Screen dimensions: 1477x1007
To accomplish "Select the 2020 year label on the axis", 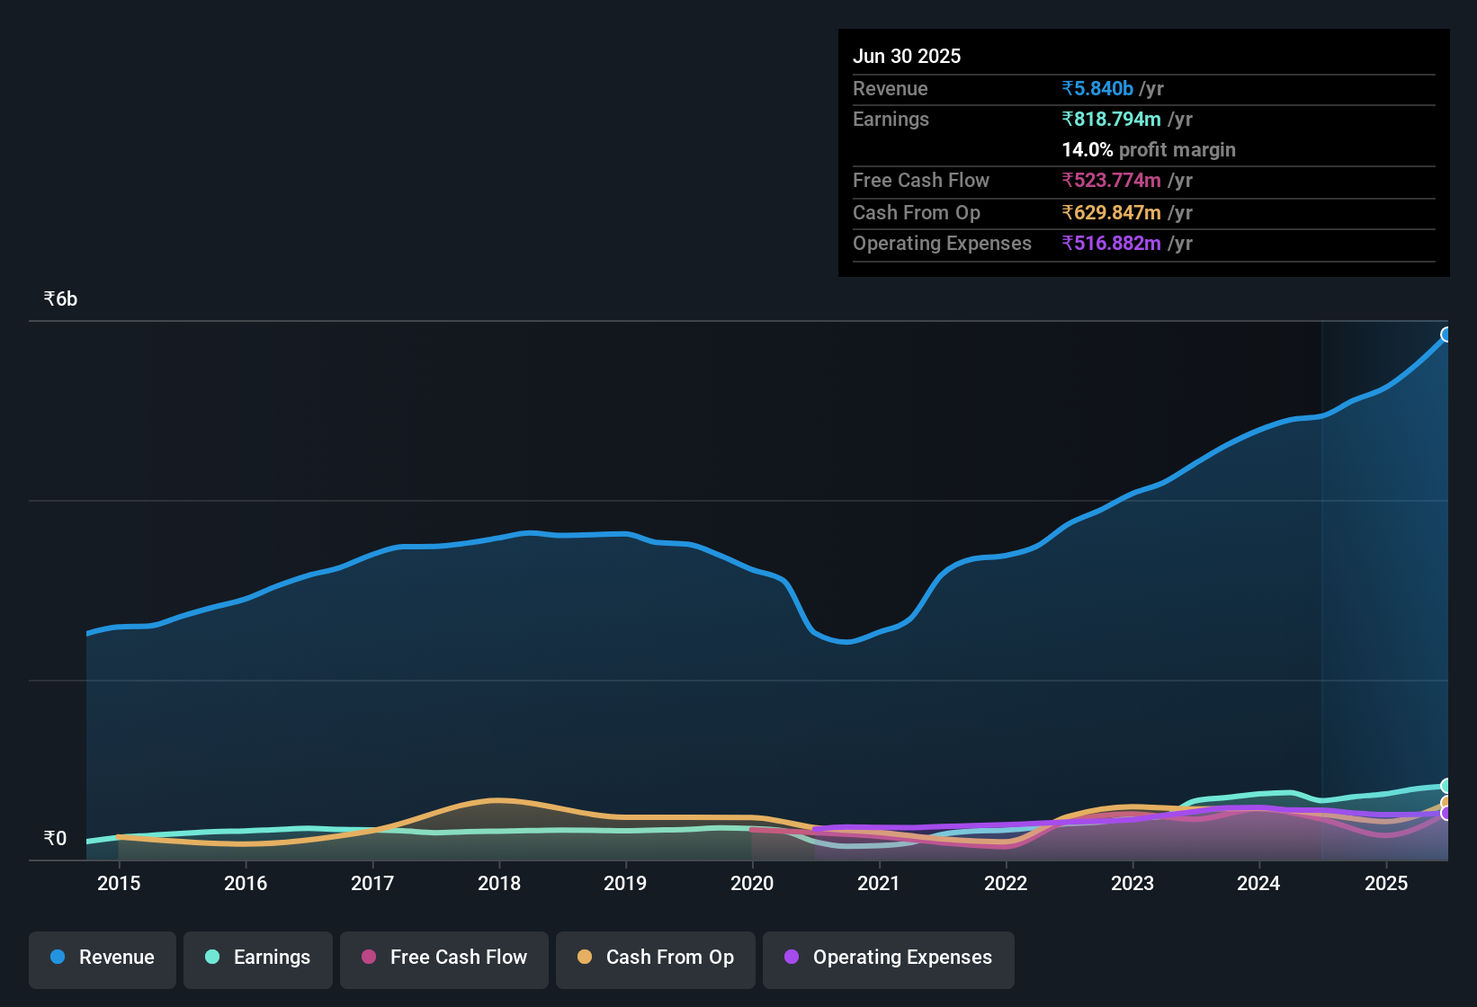I will tap(753, 884).
